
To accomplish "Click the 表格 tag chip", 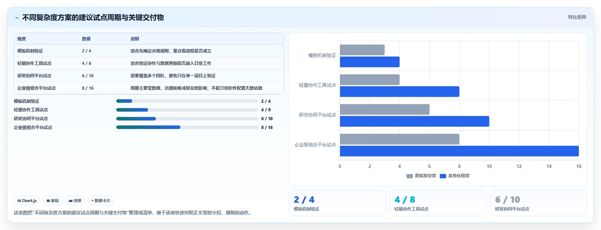I will pyautogui.click(x=52, y=201).
